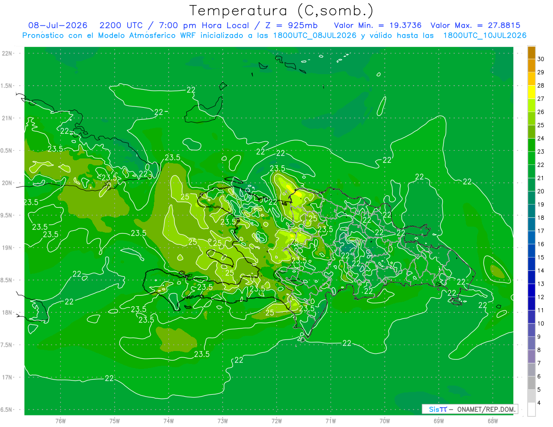Image resolution: width=553 pixels, height=427 pixels.
Task: Click the "20N" latitude axis label
Action: [x=8, y=183]
